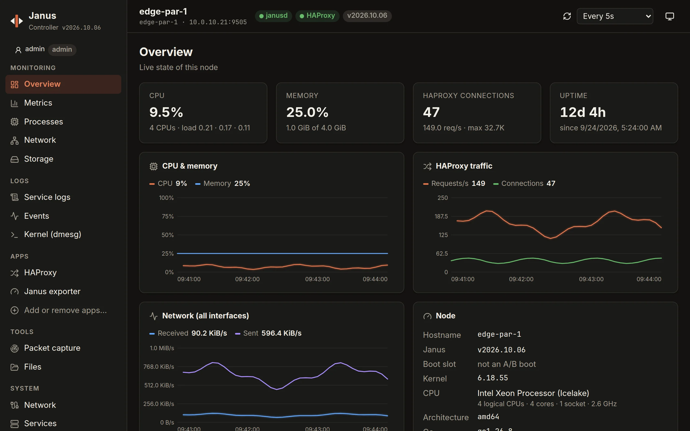Click the janusd status badge
690x431 pixels.
(273, 16)
